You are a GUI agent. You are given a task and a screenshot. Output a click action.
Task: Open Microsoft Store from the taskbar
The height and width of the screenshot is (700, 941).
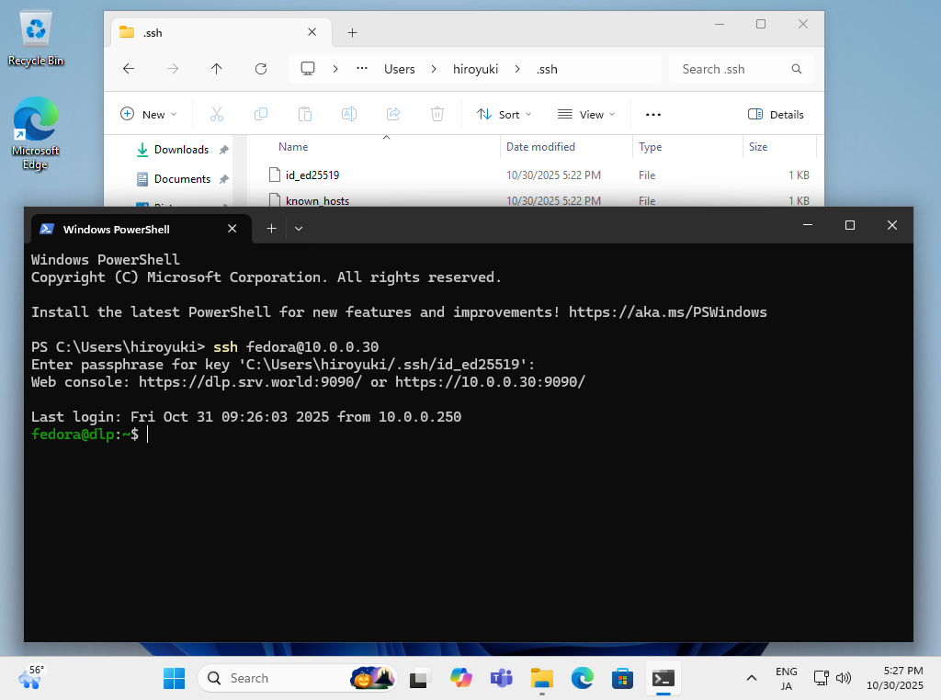pos(622,679)
